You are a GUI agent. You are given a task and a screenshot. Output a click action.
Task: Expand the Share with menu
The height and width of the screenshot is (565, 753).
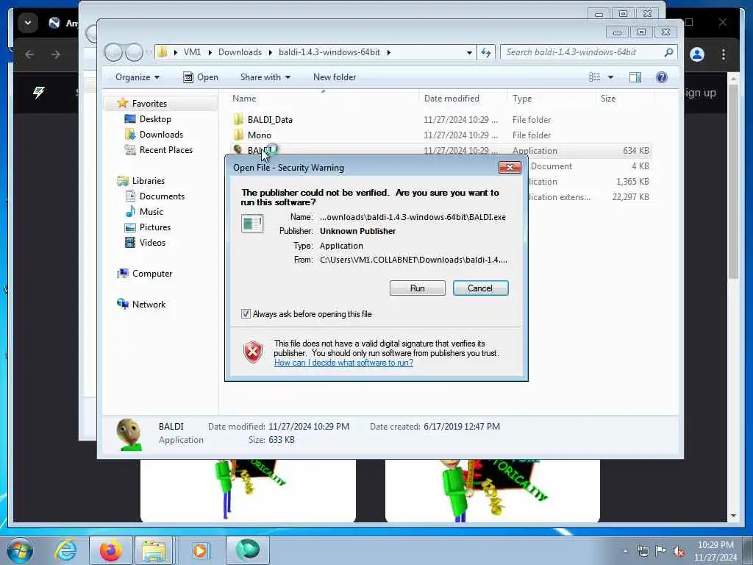(265, 77)
